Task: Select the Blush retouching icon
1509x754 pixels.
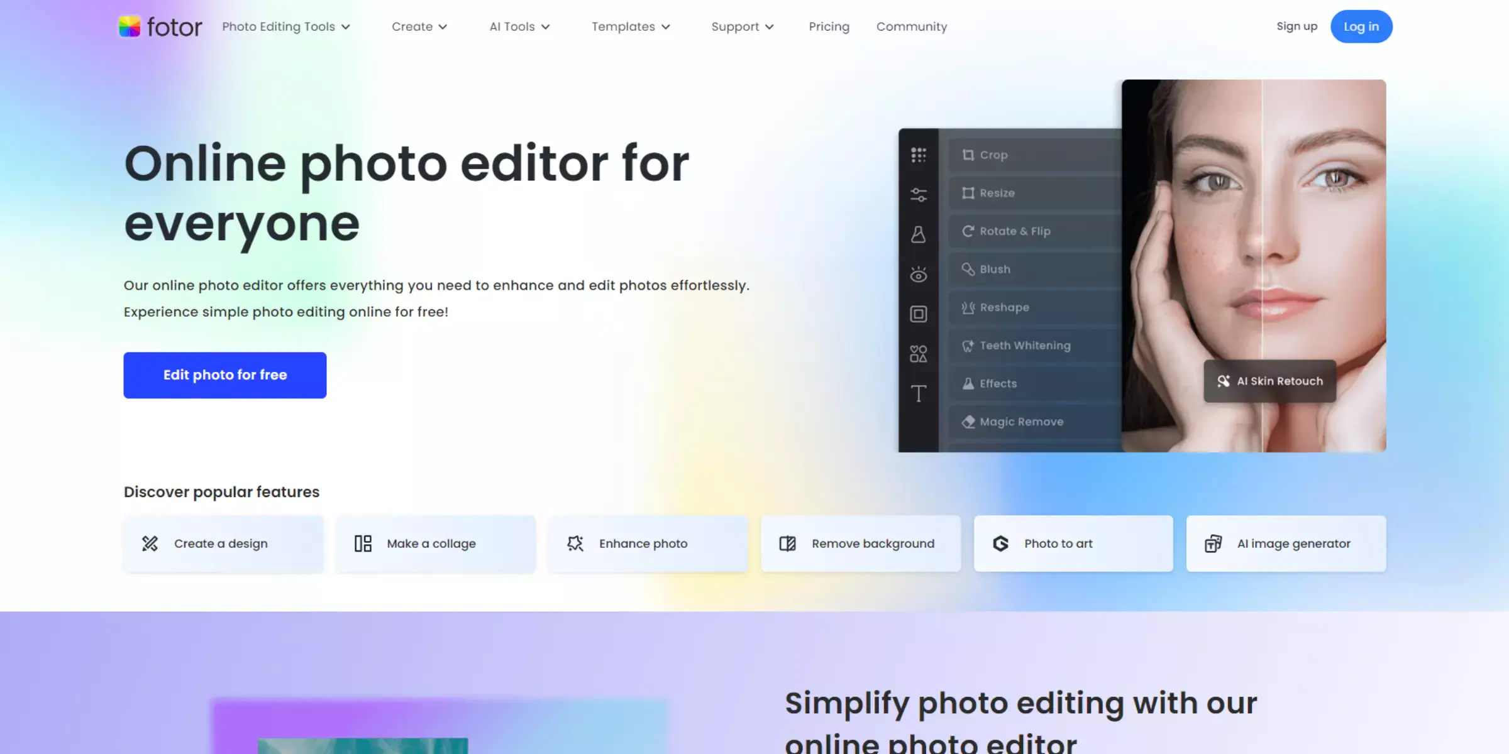Action: coord(966,268)
